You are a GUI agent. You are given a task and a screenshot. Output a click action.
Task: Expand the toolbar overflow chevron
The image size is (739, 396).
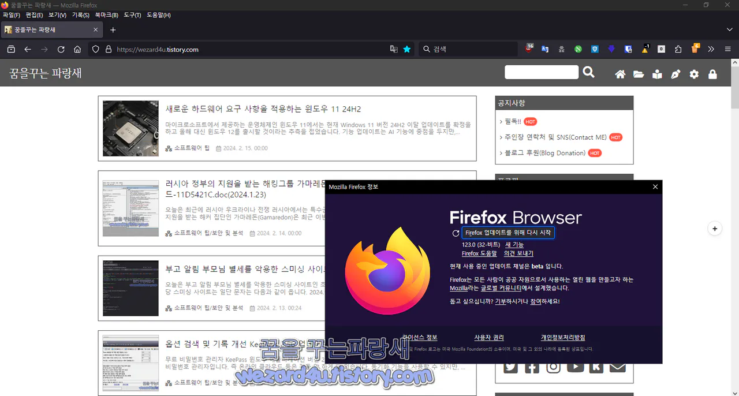711,49
